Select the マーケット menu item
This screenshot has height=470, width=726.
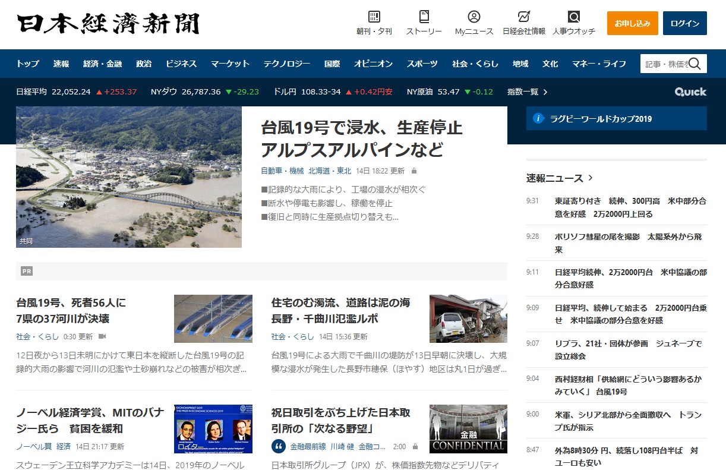(230, 64)
